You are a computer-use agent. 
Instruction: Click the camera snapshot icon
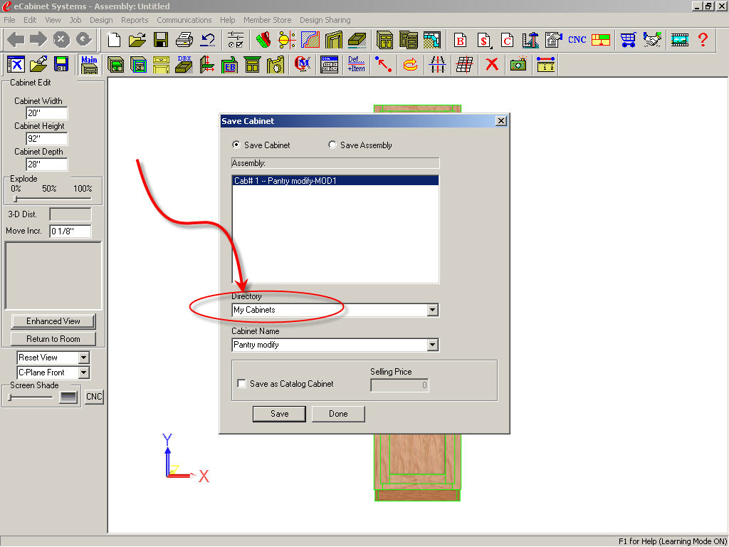[518, 65]
